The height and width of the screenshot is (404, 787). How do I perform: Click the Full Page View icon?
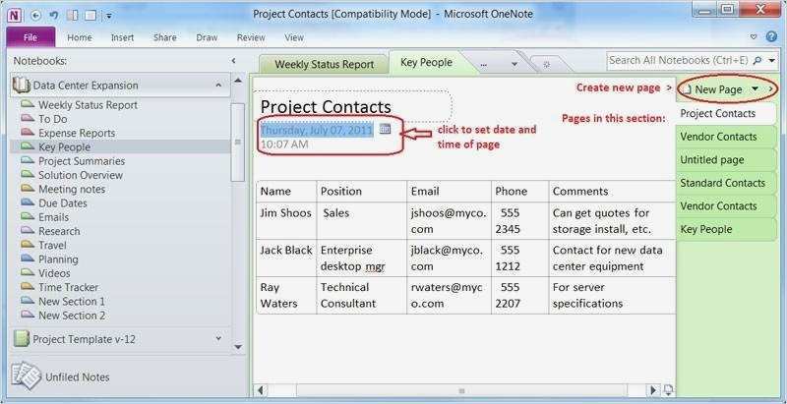(x=91, y=16)
